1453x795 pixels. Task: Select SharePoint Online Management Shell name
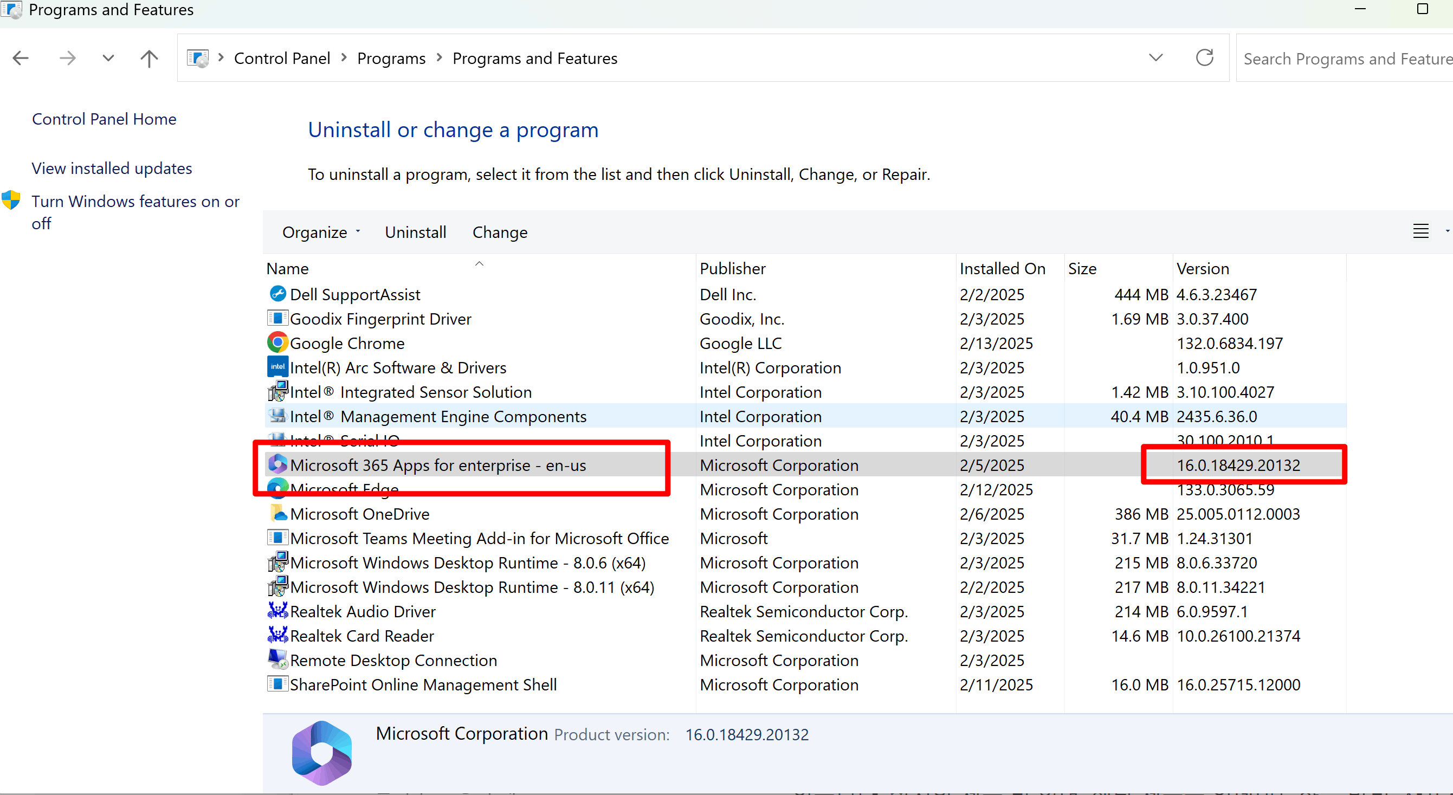[424, 684]
